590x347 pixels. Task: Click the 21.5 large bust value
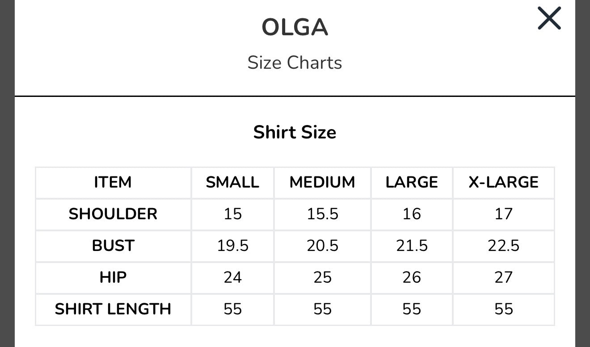coord(412,246)
